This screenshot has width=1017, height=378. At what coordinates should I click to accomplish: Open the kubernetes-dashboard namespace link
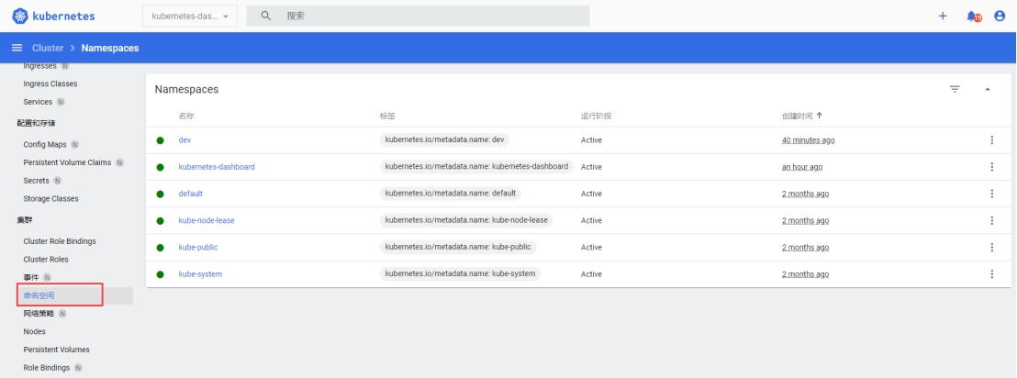217,167
